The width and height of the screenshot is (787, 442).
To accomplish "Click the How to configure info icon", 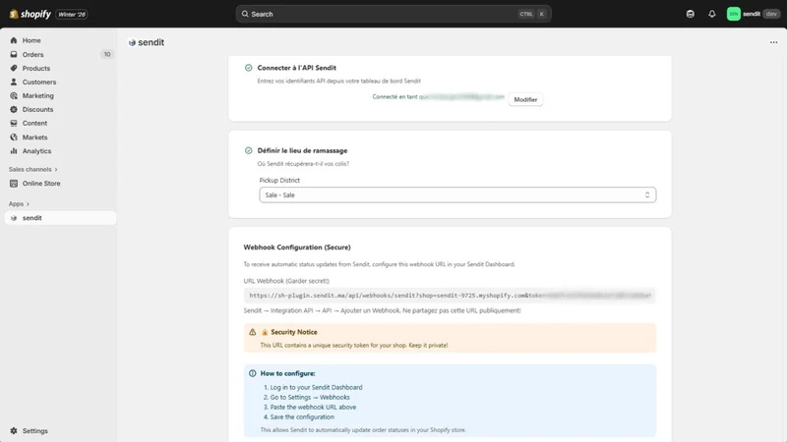I will click(253, 373).
